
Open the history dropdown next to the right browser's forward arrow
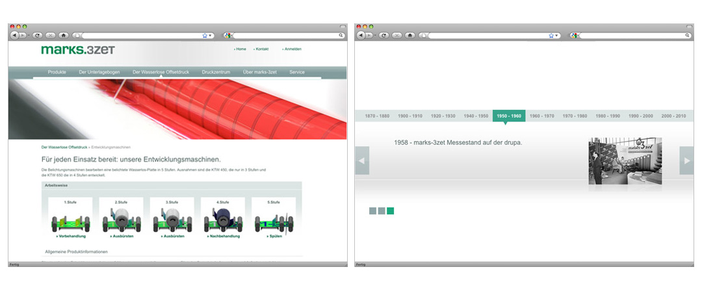[x=375, y=35]
